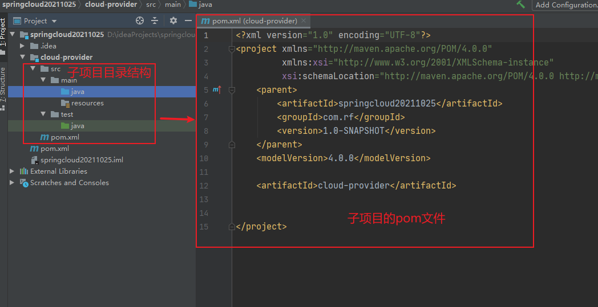Image resolution: width=598 pixels, height=307 pixels.
Task: Click the src folder icon
Action: [45, 69]
